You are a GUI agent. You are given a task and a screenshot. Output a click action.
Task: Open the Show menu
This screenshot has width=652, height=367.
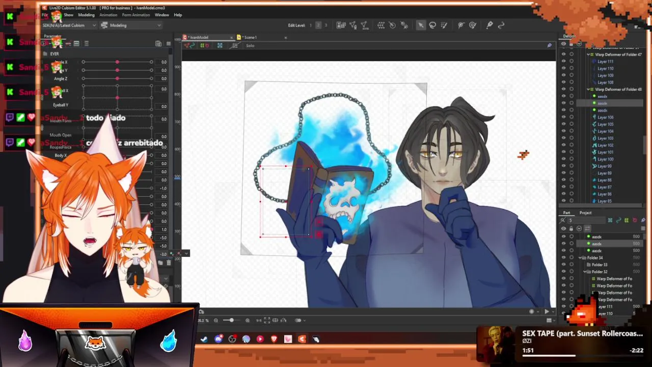[69, 15]
